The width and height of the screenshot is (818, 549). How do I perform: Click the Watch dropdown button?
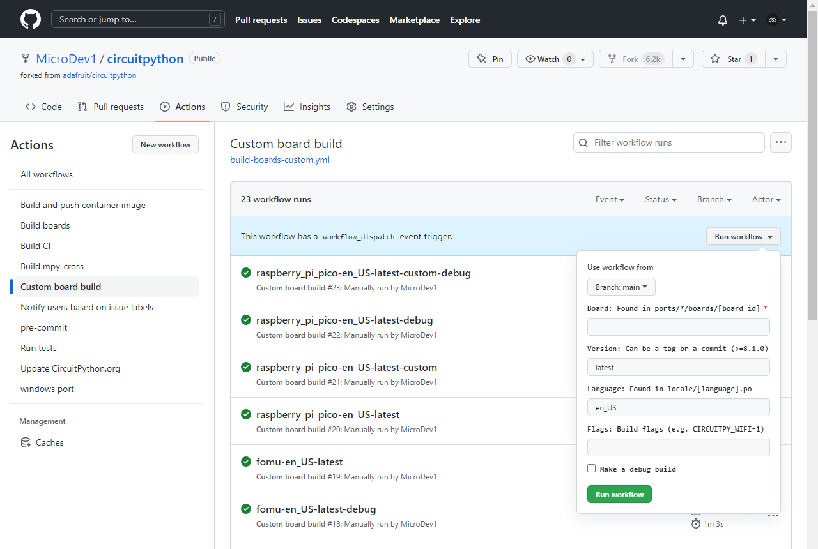click(x=555, y=59)
